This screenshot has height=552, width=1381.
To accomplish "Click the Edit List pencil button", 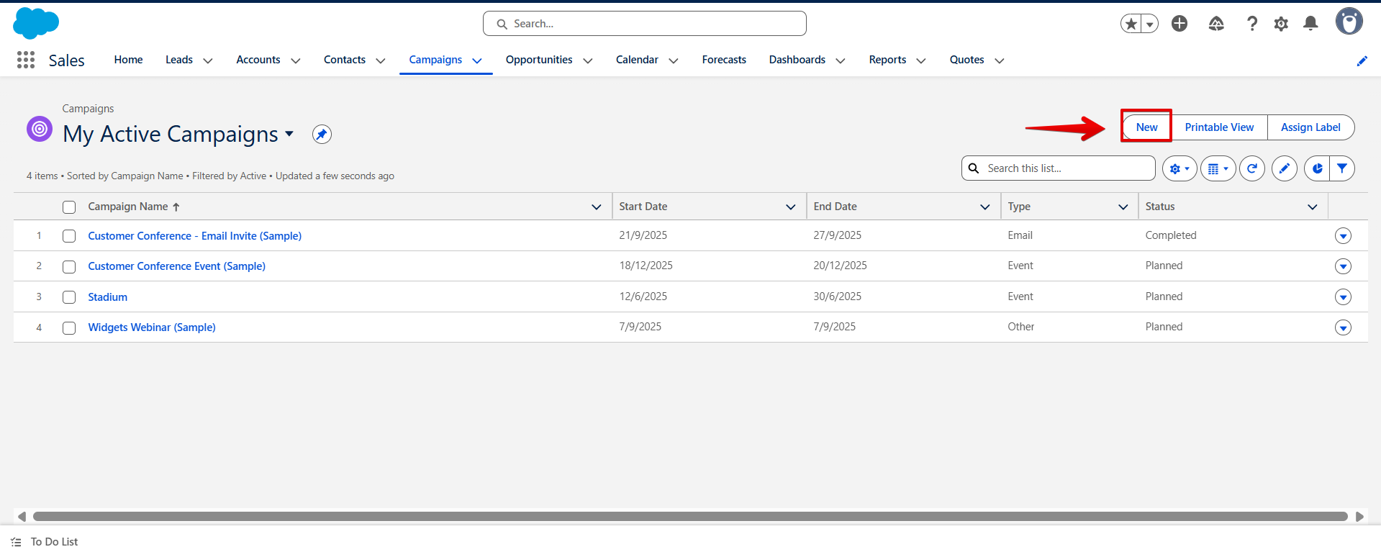I will [1285, 168].
